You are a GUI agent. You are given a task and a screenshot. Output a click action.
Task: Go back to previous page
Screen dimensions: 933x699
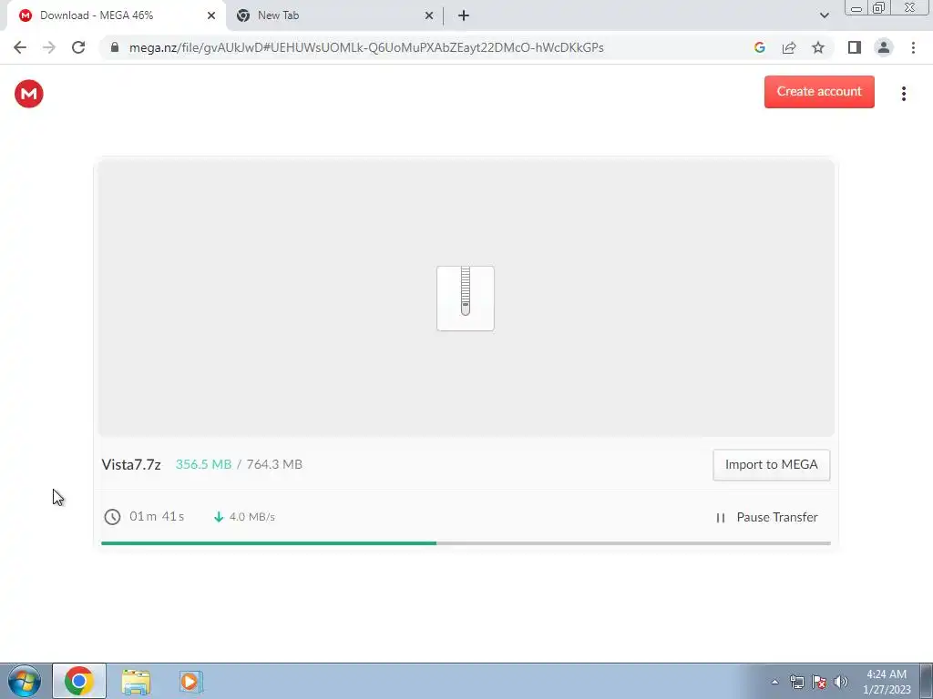pos(20,47)
